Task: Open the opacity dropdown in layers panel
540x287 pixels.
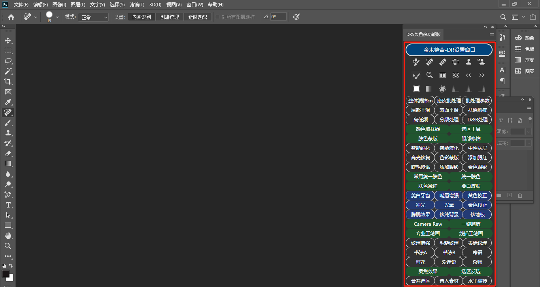Action: tap(529, 132)
